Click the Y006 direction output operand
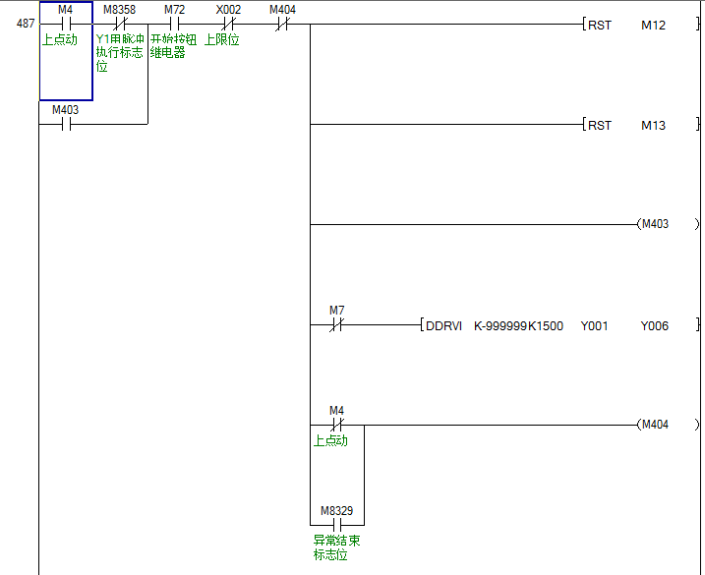 (x=654, y=325)
